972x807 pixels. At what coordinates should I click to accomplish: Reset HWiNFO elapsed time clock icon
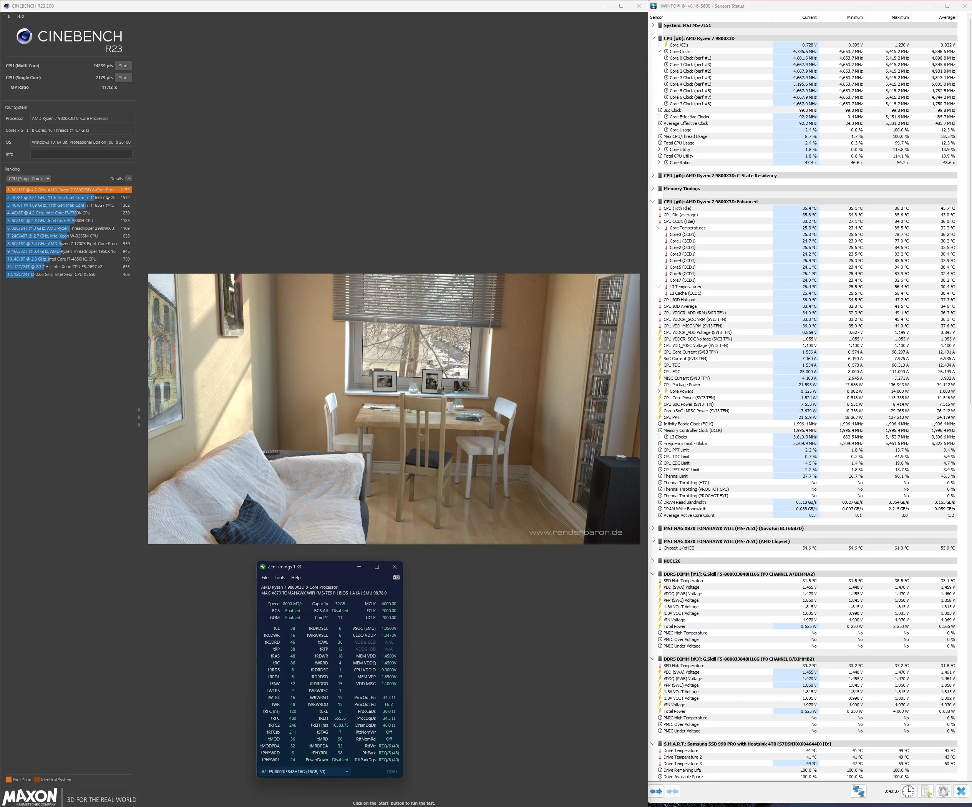coord(908,791)
